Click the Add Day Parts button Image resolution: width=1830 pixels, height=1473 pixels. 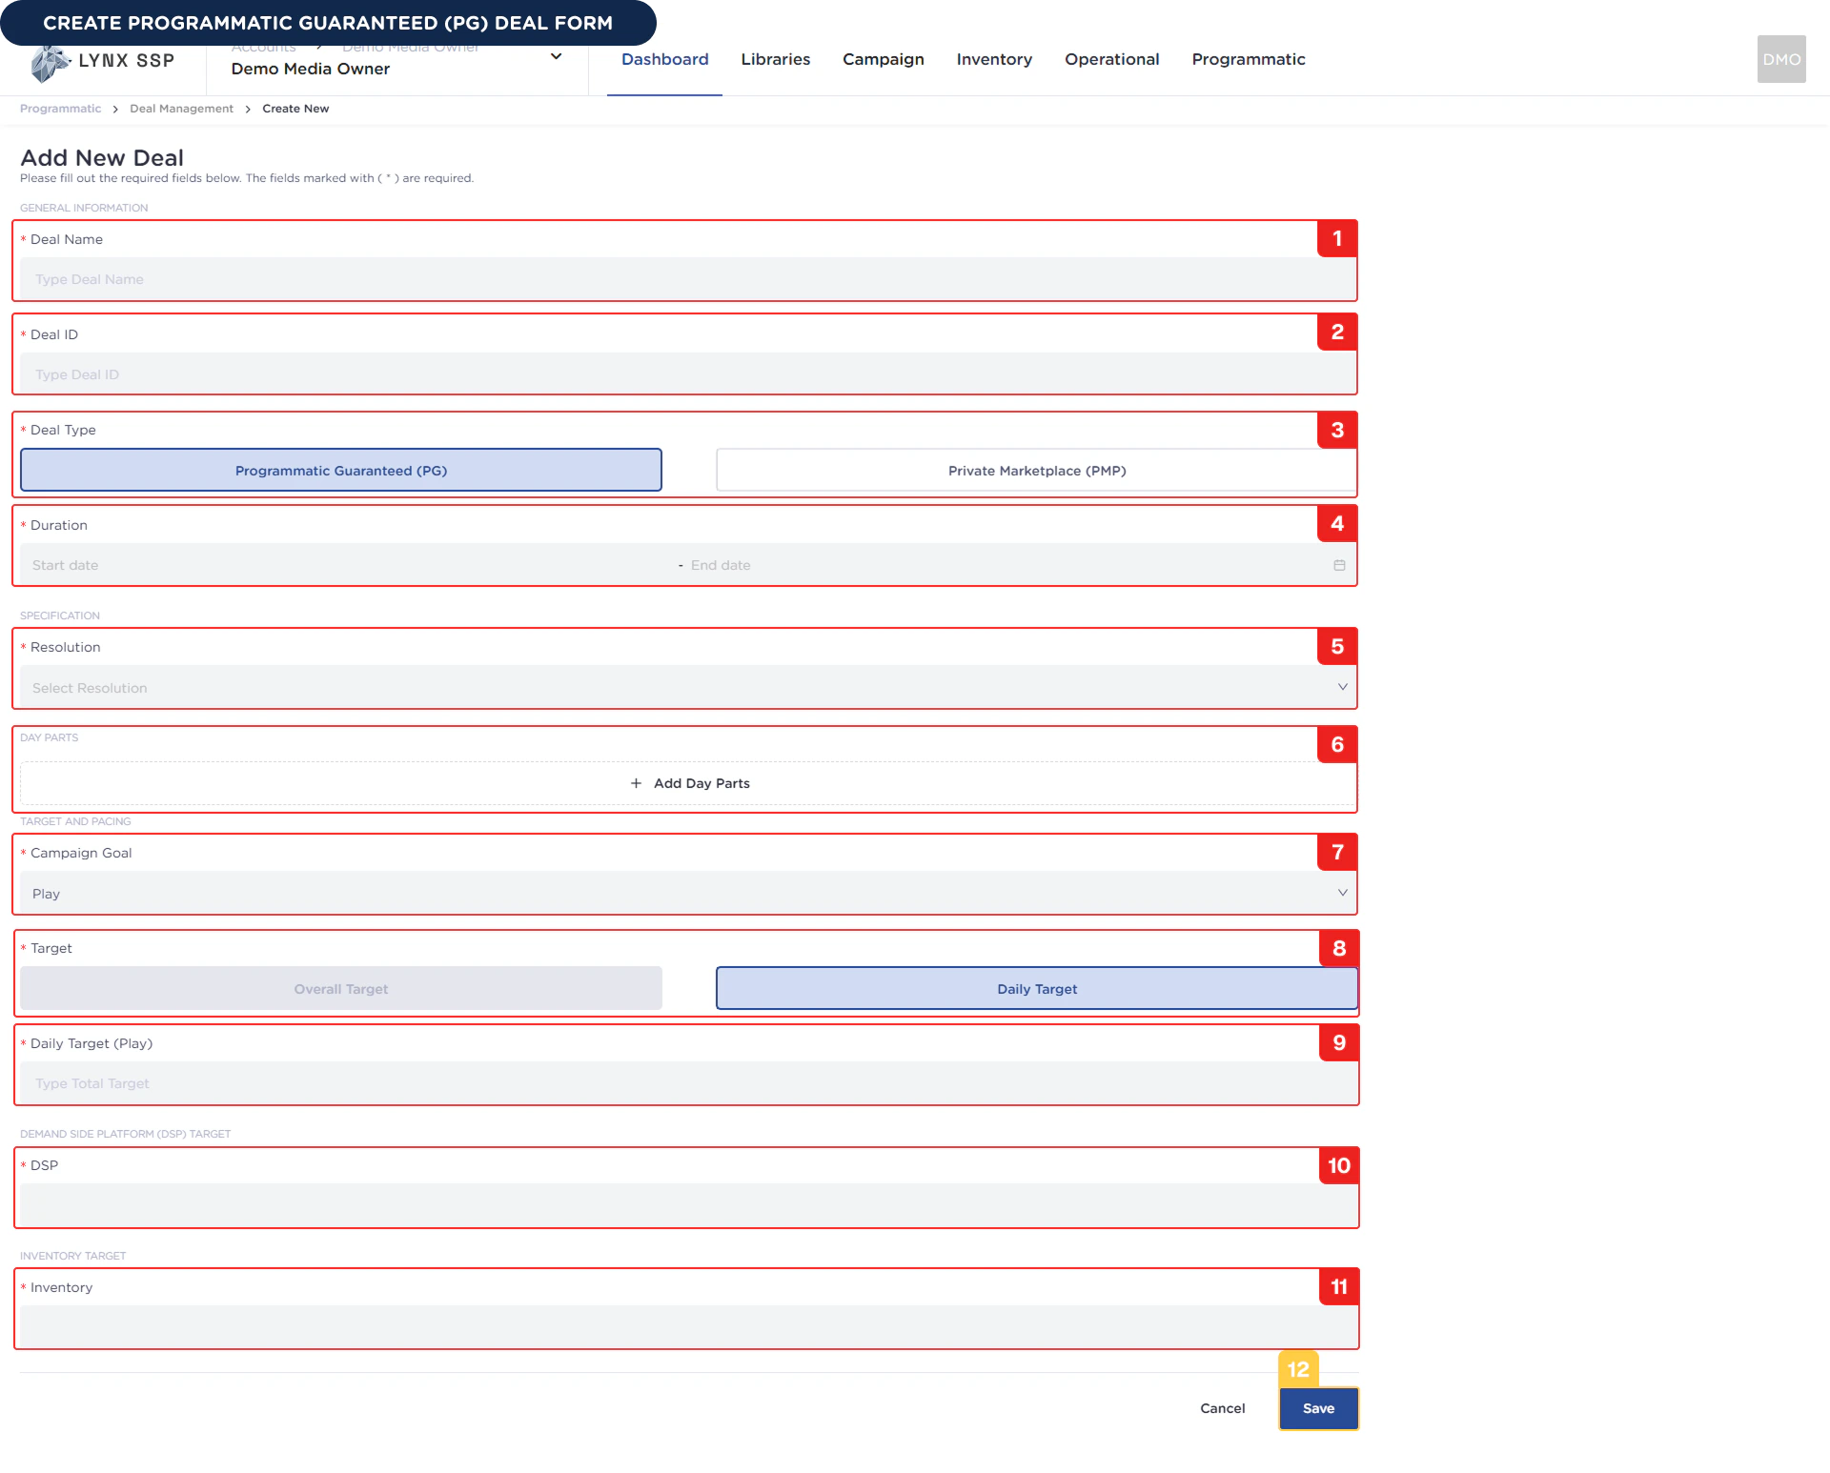point(688,783)
